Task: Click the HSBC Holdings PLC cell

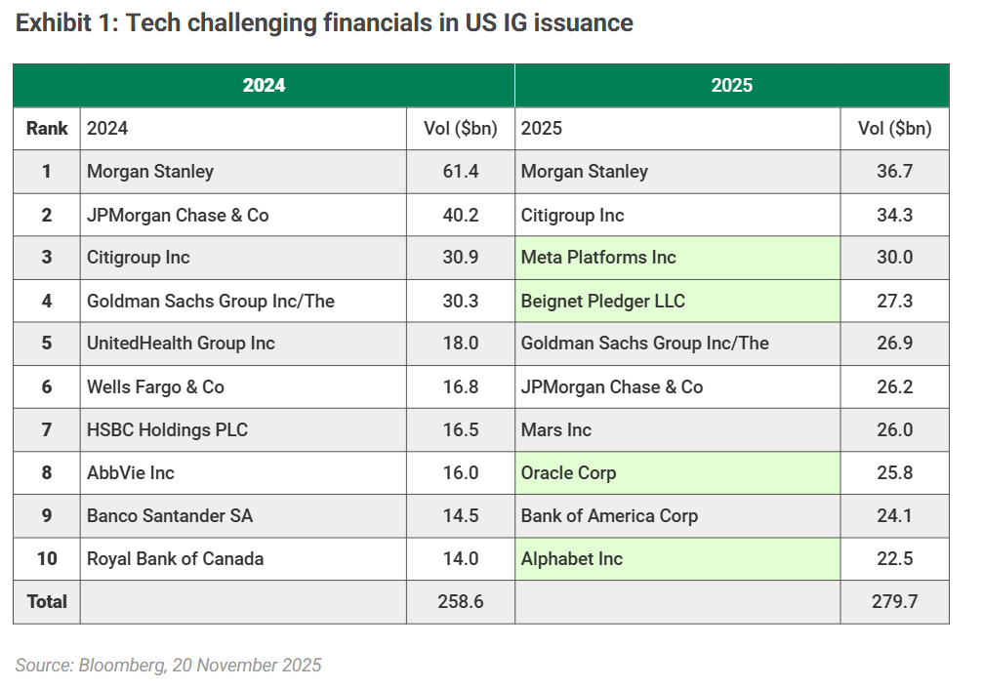Action: tap(167, 430)
